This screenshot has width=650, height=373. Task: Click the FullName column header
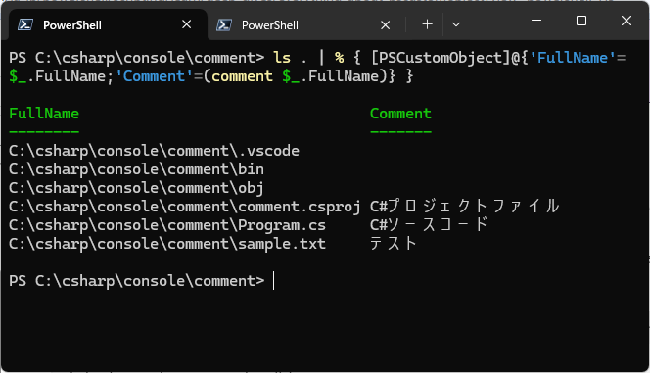click(x=44, y=114)
